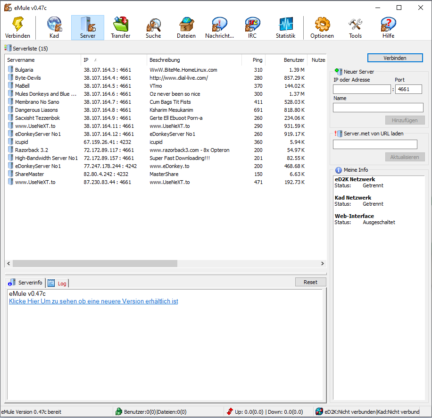
Task: Click the Aktualisieren button
Action: click(x=405, y=157)
